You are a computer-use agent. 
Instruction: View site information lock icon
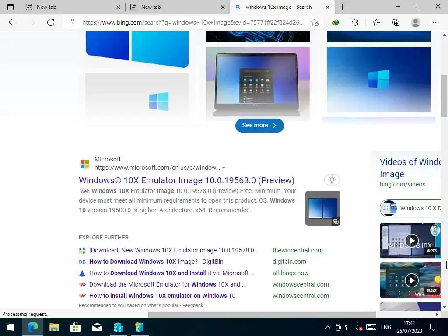[73, 22]
